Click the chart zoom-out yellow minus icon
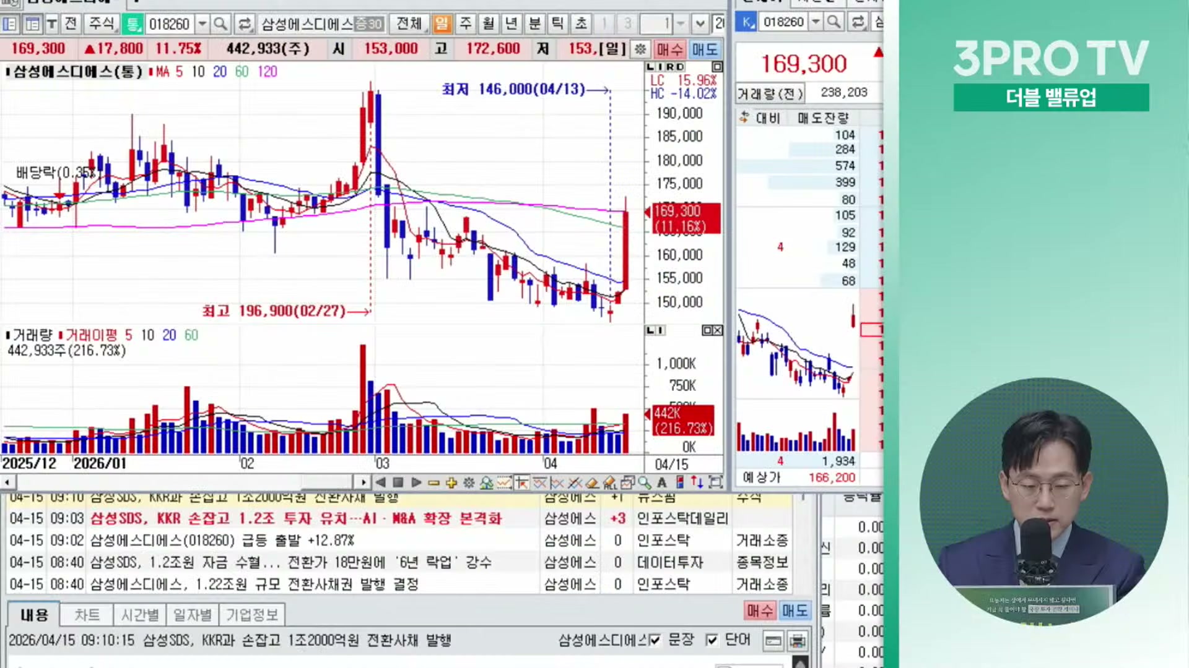This screenshot has width=1189, height=668. tap(433, 482)
